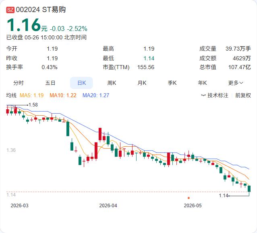Click the stock name 002024 ST易购
Screen dimensions: 257x233
(41, 10)
